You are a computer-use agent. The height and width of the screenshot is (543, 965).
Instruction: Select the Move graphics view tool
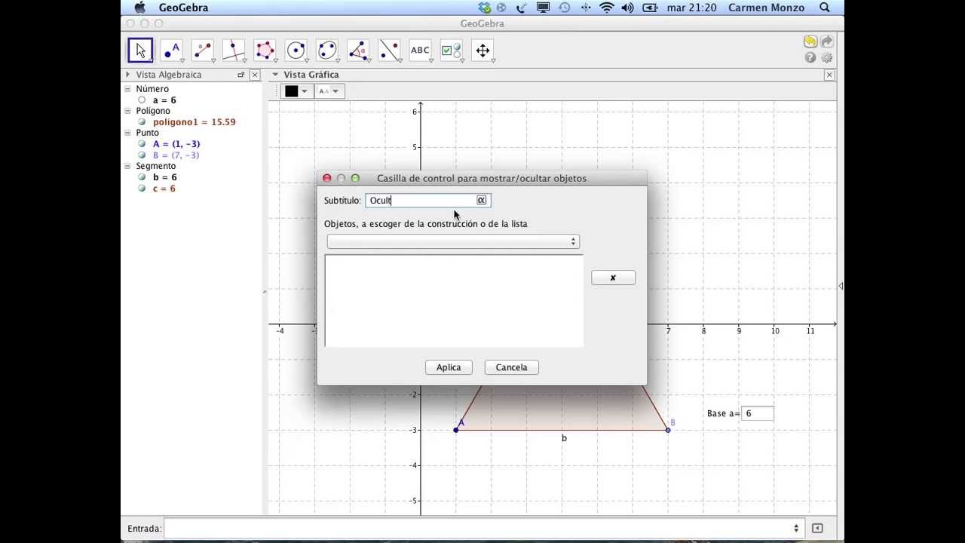[482, 51]
